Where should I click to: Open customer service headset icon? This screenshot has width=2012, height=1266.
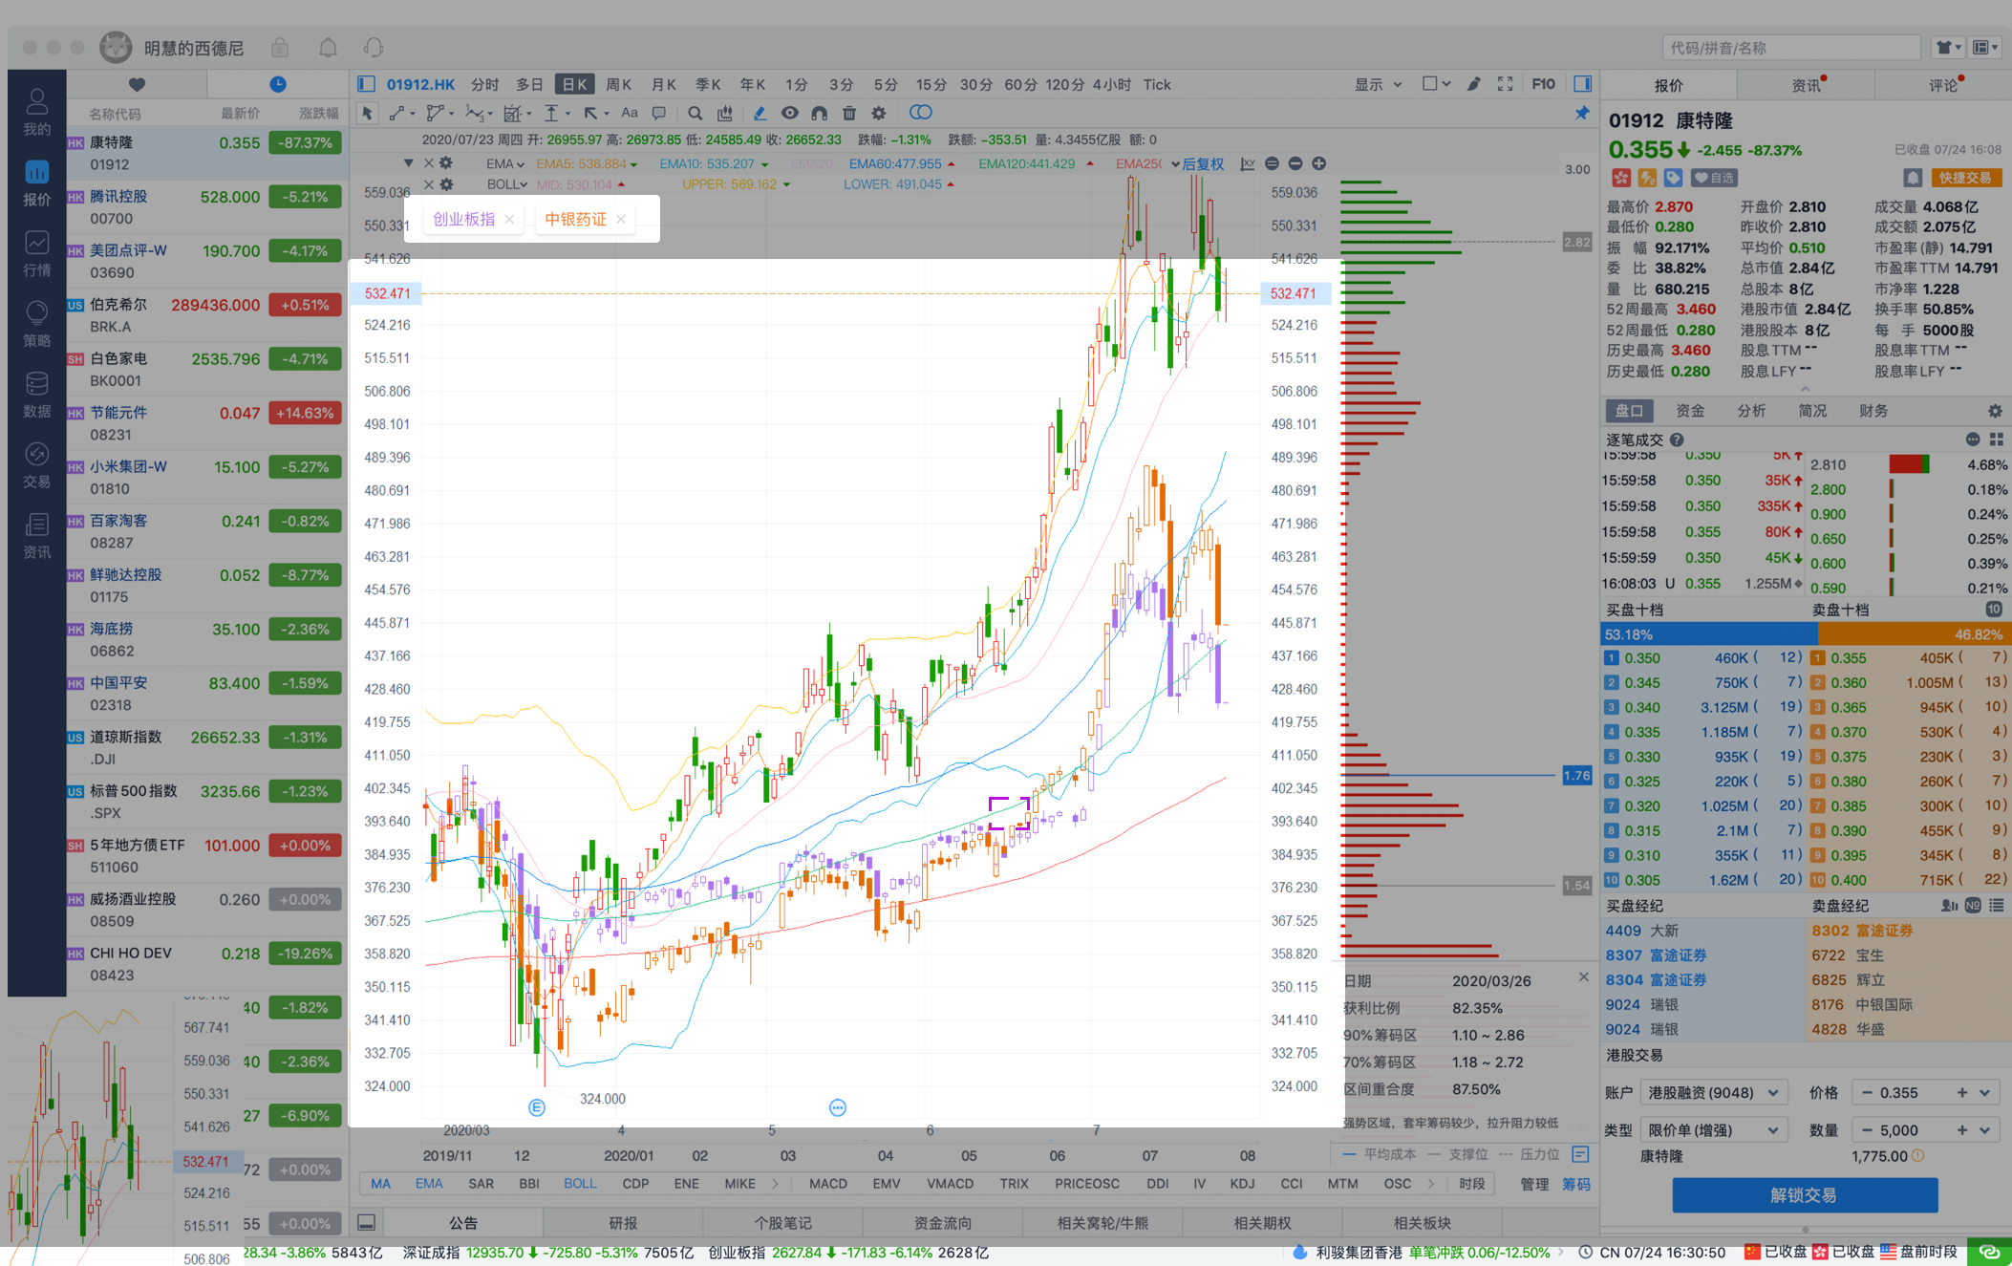click(x=374, y=47)
